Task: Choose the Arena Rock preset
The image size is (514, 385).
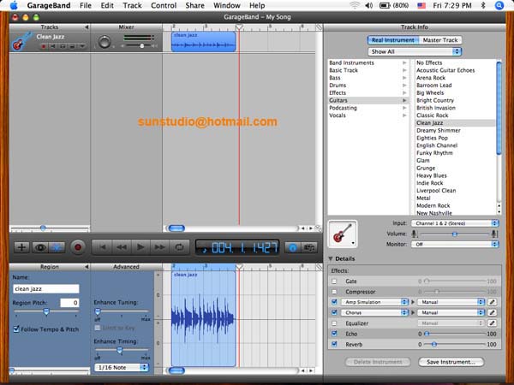Action: pos(456,78)
